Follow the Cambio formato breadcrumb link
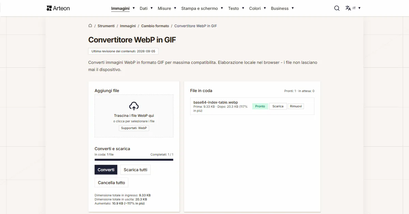 point(155,26)
